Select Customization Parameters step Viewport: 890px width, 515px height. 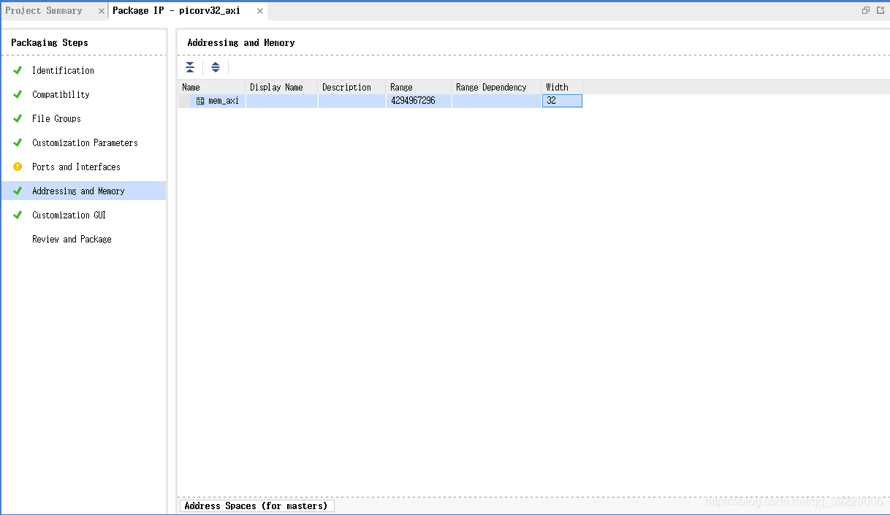(x=85, y=142)
